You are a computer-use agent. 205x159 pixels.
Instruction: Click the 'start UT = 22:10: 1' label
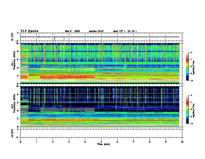(x=125, y=31)
